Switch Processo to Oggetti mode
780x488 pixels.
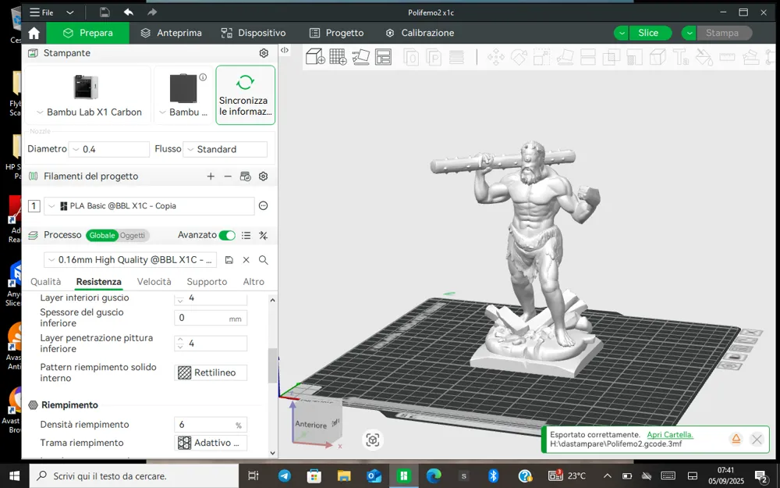133,236
